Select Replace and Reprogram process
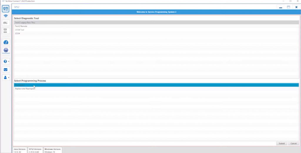This screenshot has width=301, height=153. coord(156,89)
